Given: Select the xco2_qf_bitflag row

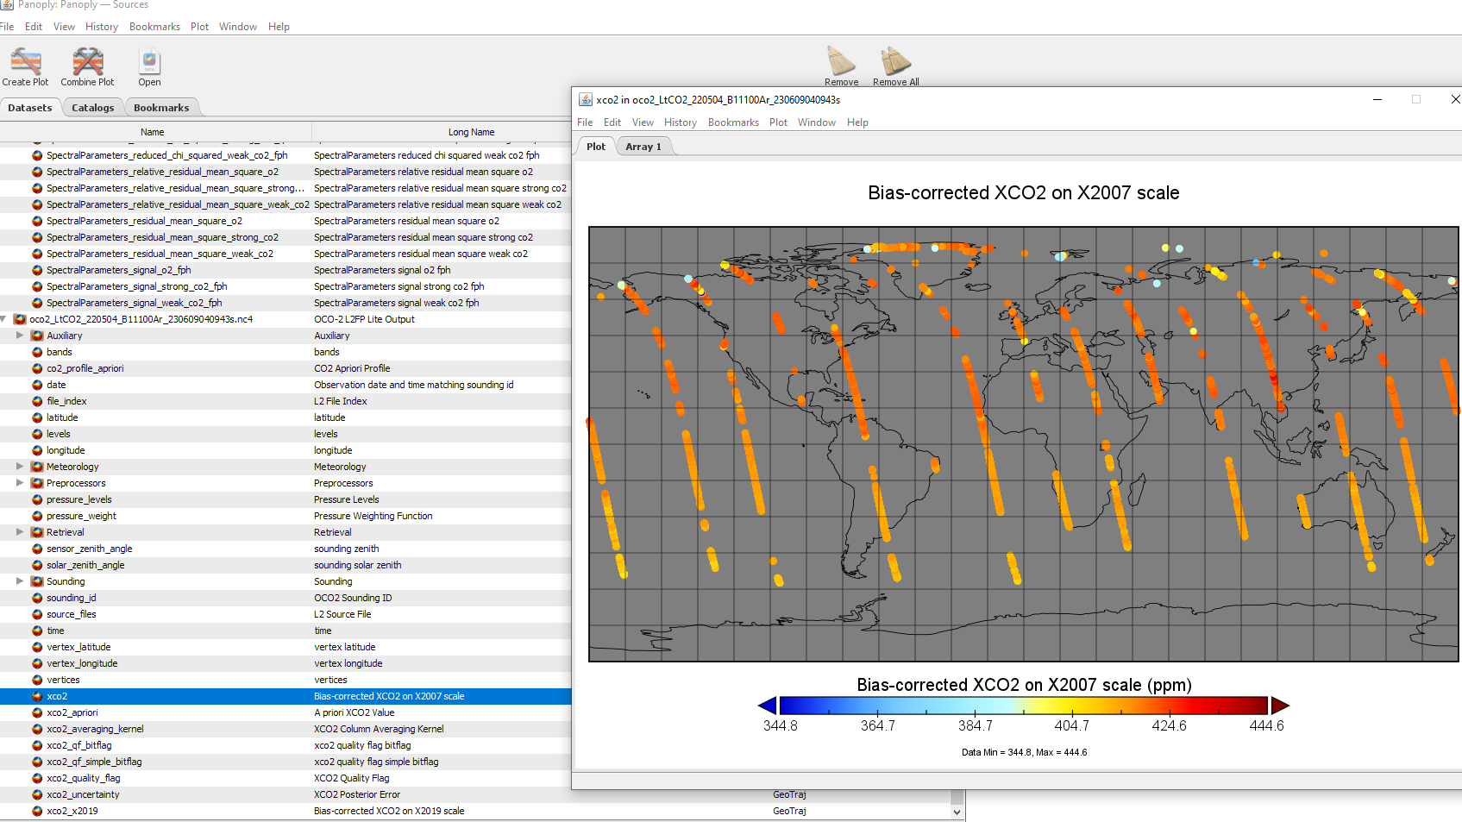Looking at the screenshot, I should click(285, 745).
